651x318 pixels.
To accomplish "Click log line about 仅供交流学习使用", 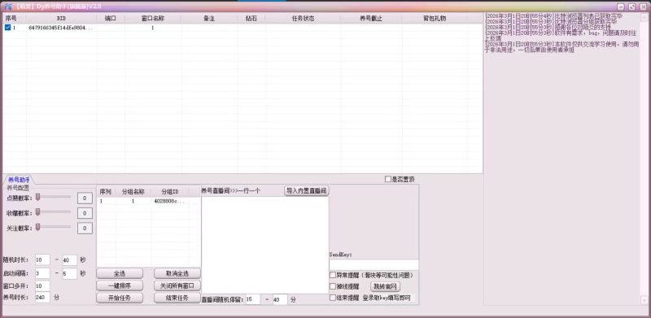I will [561, 46].
